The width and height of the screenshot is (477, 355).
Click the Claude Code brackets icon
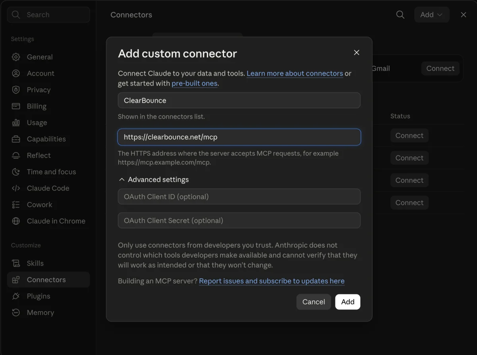[x=16, y=188]
